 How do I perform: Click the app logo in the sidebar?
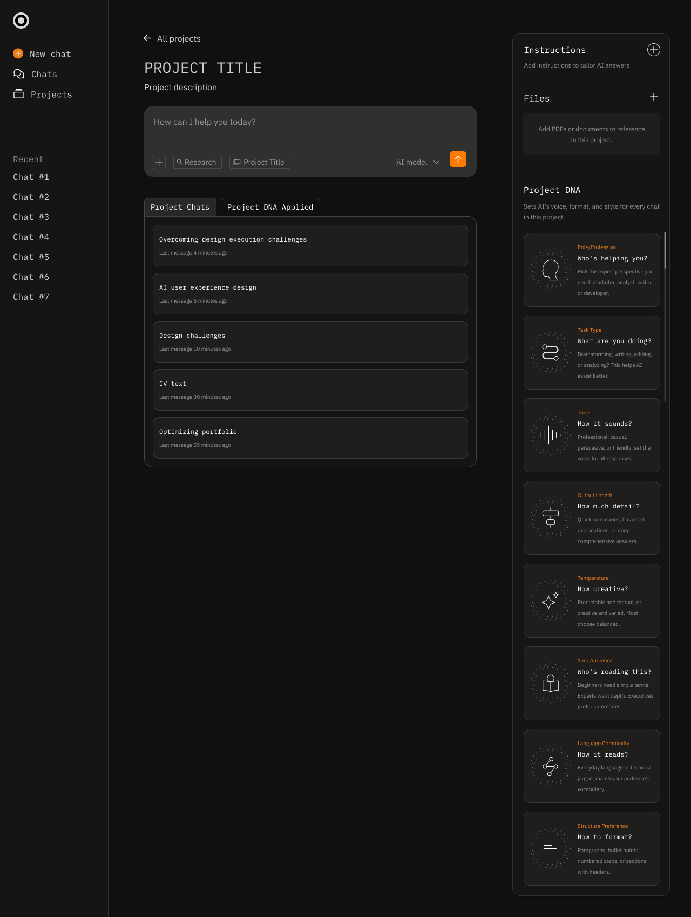click(x=21, y=21)
